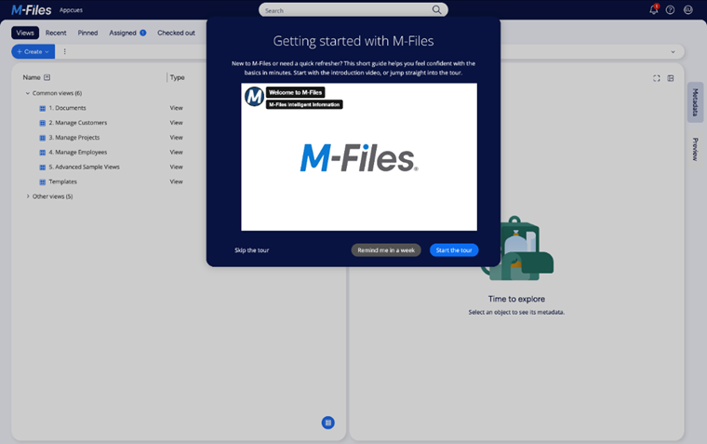Open the user account avatar menu
This screenshot has width=707, height=444.
(x=688, y=10)
